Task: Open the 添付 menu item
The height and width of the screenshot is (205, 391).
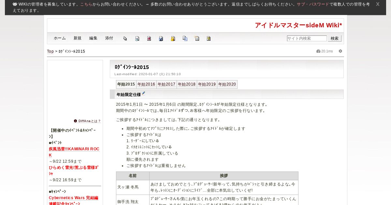Action: (109, 38)
